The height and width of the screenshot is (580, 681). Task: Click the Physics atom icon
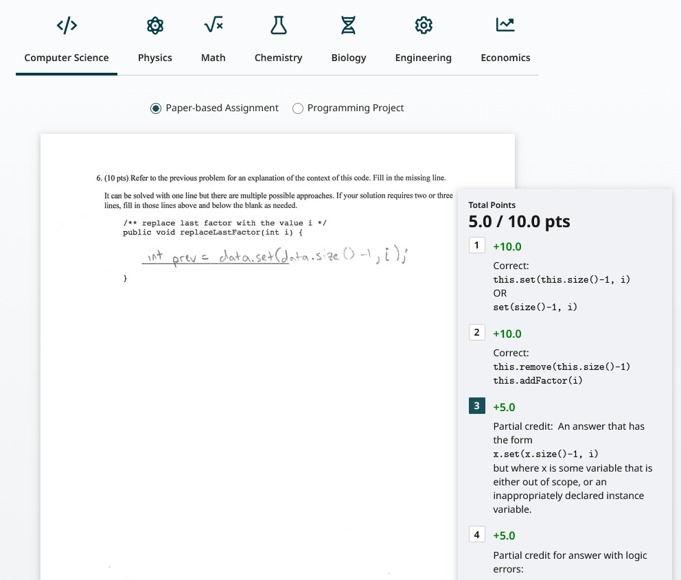(155, 26)
